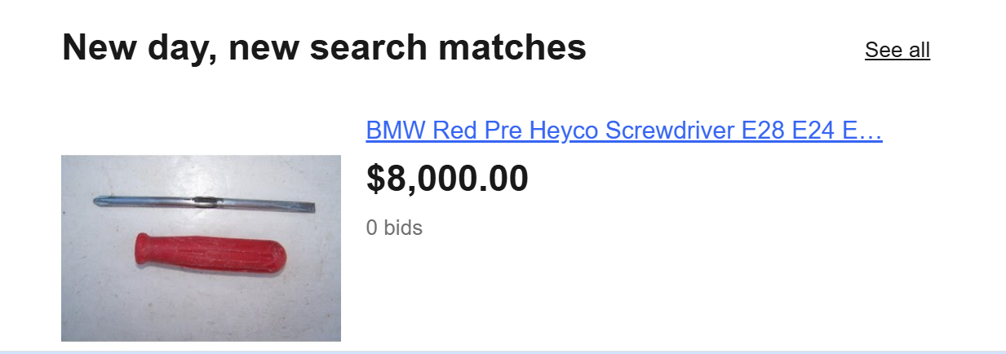Click the "See all" link
Image resolution: width=1006 pixels, height=354 pixels.
click(897, 50)
